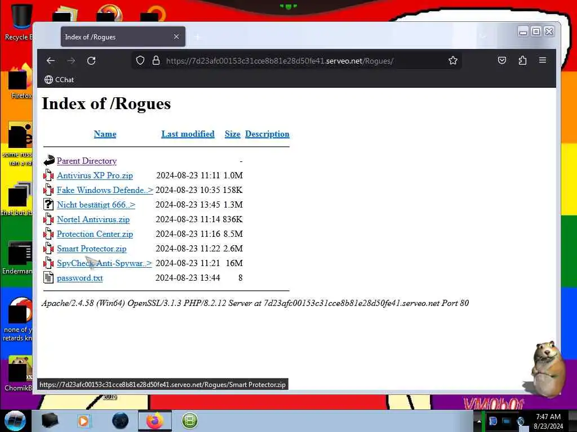Image resolution: width=577 pixels, height=432 pixels.
Task: Open the Parent Directory link
Action: click(x=86, y=161)
